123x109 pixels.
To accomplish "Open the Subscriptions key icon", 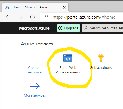I will (x=101, y=58).
